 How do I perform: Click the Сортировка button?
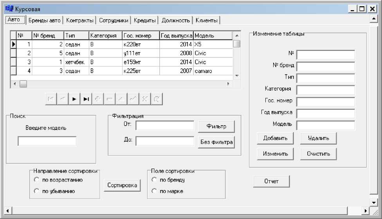[x=122, y=185]
